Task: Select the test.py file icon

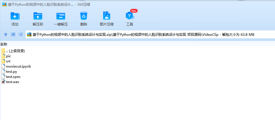Action: (x=3, y=72)
